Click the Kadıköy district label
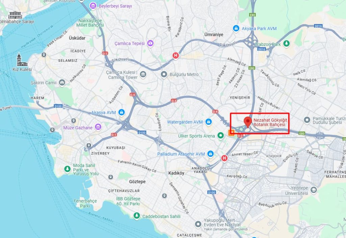 (x=176, y=173)
